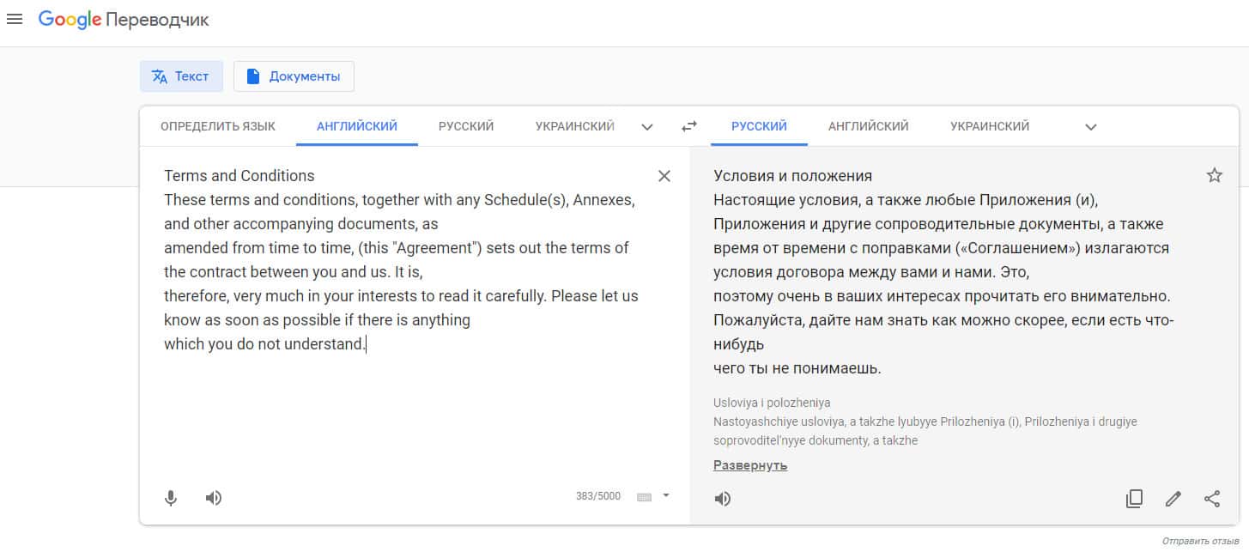The width and height of the screenshot is (1249, 558).
Task: Share the translation
Action: (x=1212, y=499)
